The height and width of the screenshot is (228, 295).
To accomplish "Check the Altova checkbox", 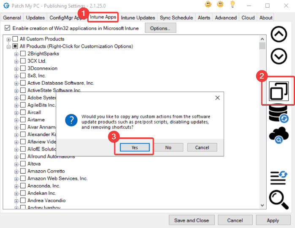I will (23, 164).
